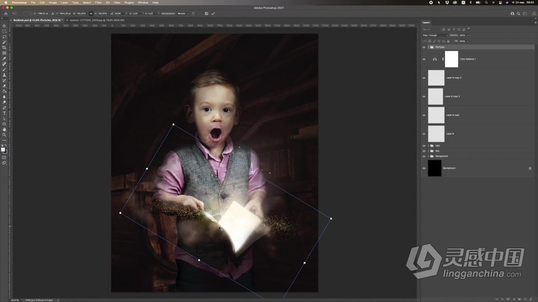
Task: Select the Lasso tool
Action: tap(4, 37)
